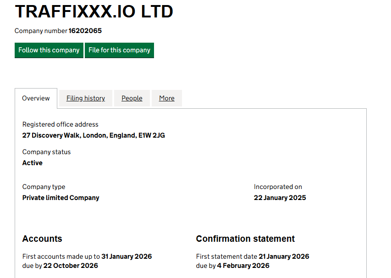Click accounts made up date 31 January 2026

point(127,256)
